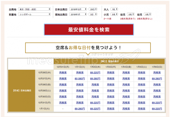Image resolution: width=171 pixels, height=117 pixels.
Task: Click the 2歳未満(席なし) note text
Action: click(x=145, y=19)
